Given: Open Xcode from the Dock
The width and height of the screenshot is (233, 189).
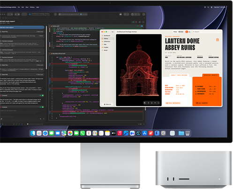Looking at the screenshot, I should 126,133.
